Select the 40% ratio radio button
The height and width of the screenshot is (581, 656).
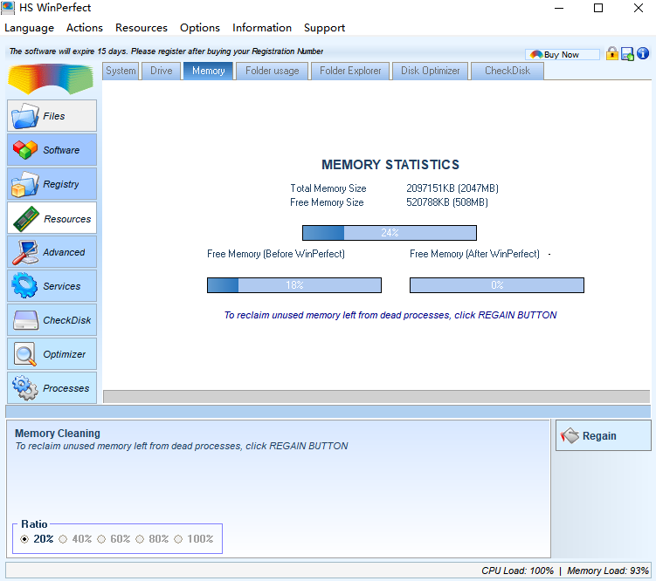tap(63, 539)
